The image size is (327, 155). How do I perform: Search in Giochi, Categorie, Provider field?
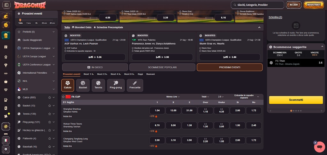(x=258, y=5)
